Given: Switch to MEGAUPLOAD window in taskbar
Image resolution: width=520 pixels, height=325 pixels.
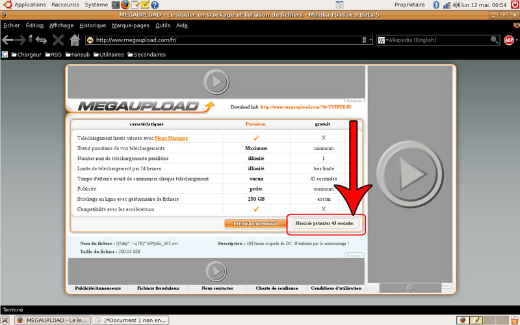Looking at the screenshot, I should [x=53, y=320].
